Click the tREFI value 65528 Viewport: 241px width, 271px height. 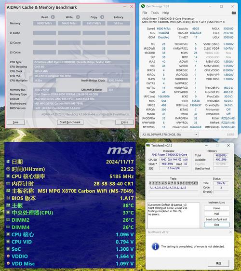coord(196,101)
